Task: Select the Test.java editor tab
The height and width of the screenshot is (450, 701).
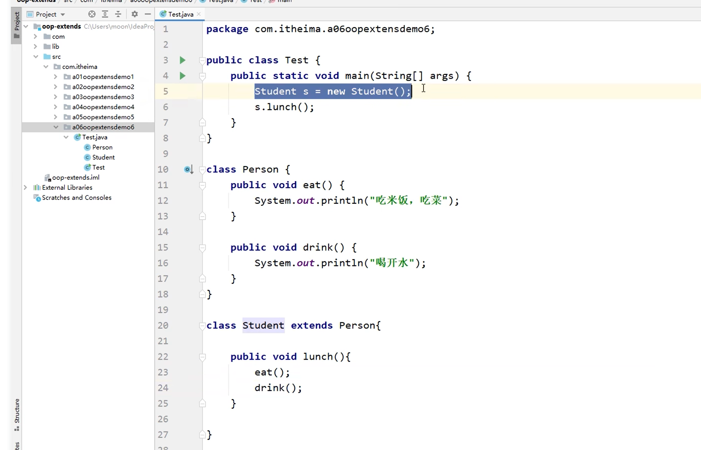Action: [180, 14]
